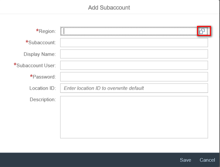Cancel the Add Subaccount dialog
The width and height of the screenshot is (220, 167).
pyautogui.click(x=207, y=160)
